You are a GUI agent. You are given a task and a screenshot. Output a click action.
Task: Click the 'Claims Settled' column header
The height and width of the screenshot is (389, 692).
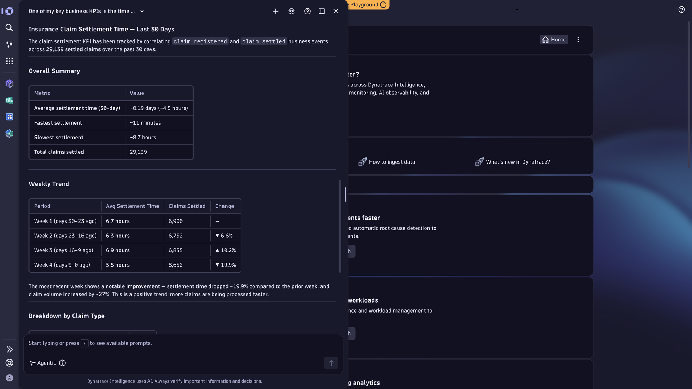[x=187, y=206]
